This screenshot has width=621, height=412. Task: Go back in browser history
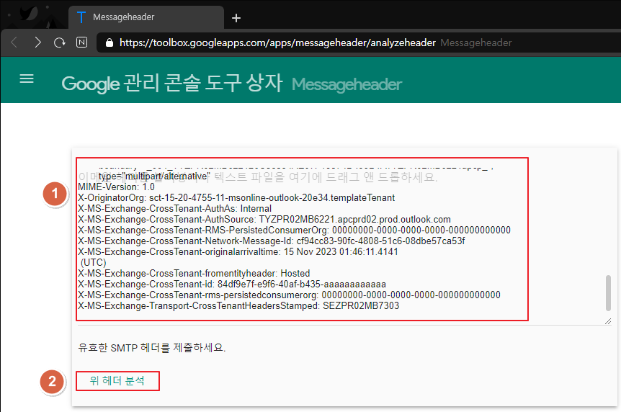[14, 42]
